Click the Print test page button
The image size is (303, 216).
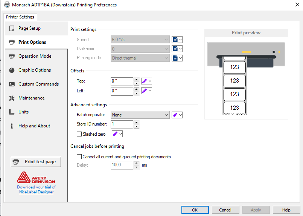click(x=36, y=162)
